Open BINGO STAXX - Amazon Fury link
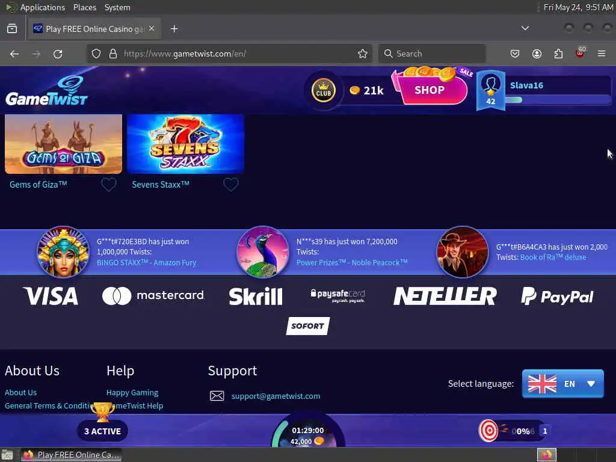Screen dimensions: 616x462 tap(147, 262)
